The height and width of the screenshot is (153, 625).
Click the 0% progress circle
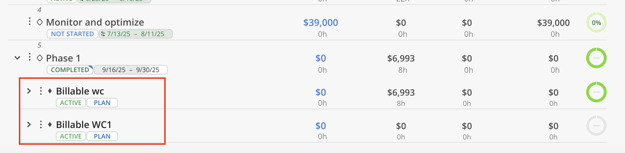coord(596,23)
